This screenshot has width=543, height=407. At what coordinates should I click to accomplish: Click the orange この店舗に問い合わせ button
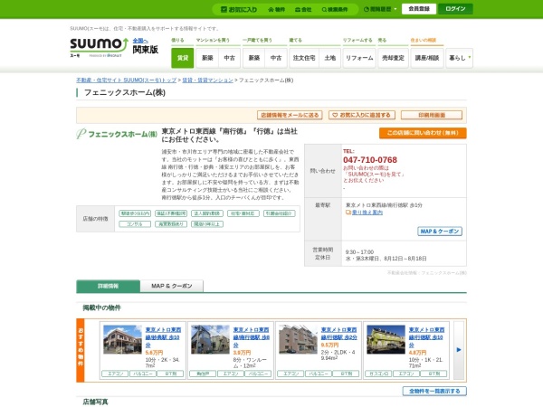[x=423, y=133]
